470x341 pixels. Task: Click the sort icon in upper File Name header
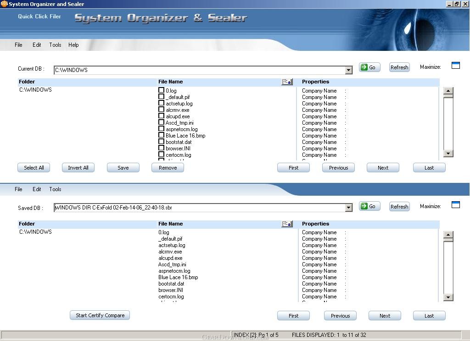pos(287,82)
